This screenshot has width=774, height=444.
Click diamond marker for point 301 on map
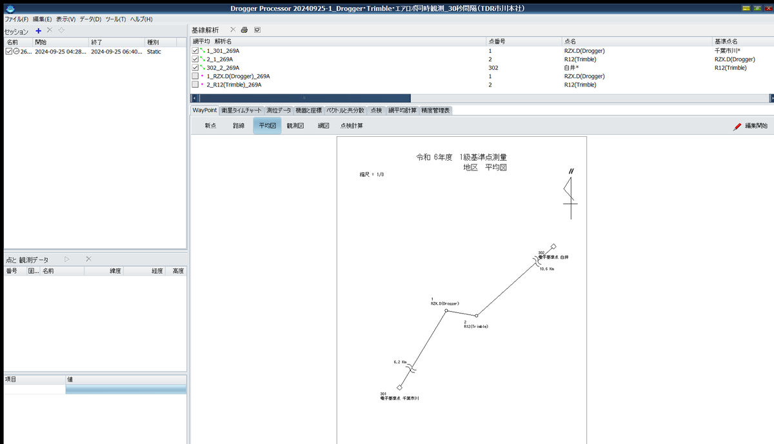(400, 387)
